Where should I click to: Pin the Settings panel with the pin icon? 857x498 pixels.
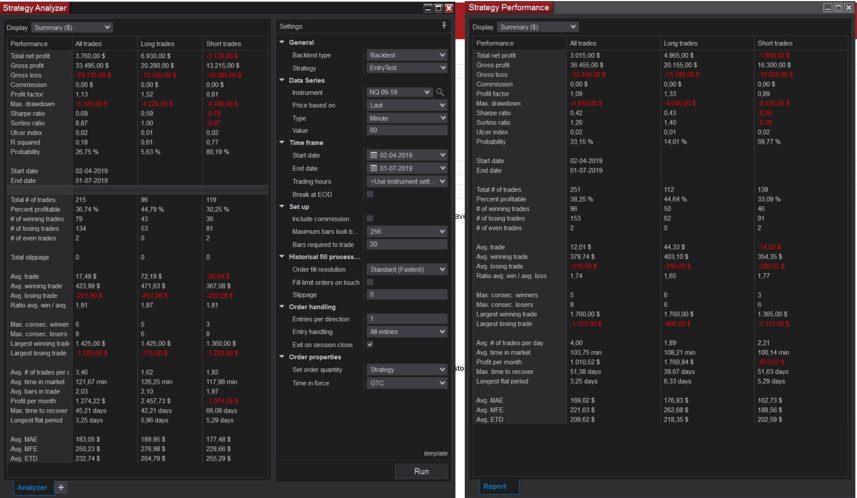click(444, 26)
